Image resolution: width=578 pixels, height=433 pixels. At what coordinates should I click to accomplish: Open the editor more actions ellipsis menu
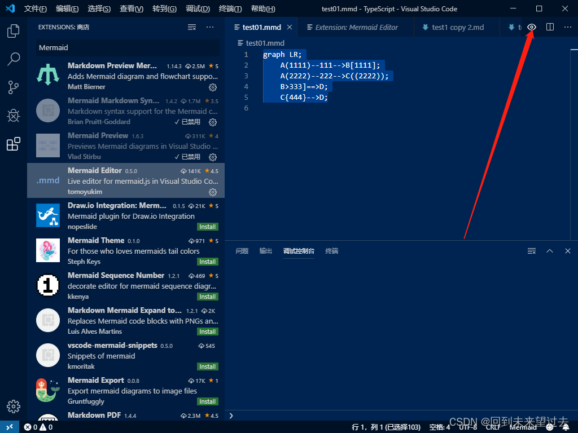pyautogui.click(x=567, y=26)
